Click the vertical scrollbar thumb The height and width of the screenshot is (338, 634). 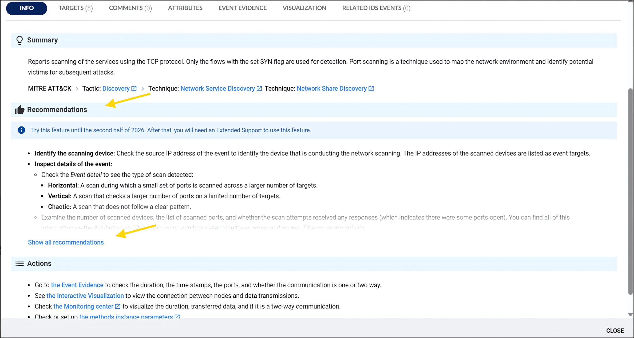coord(630,191)
